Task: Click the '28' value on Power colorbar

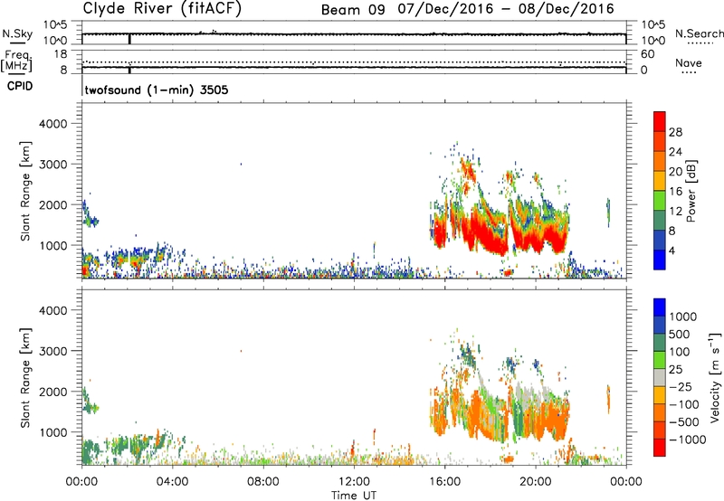Action: [675, 132]
